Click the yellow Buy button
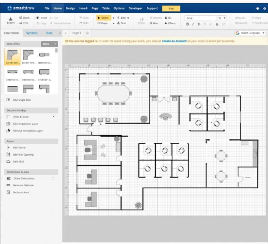The image size is (268, 244). 171,8
